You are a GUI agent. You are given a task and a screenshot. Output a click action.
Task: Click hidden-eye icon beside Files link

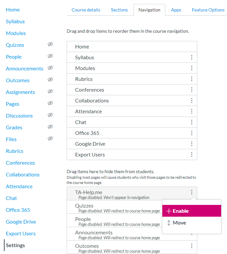coord(50,138)
